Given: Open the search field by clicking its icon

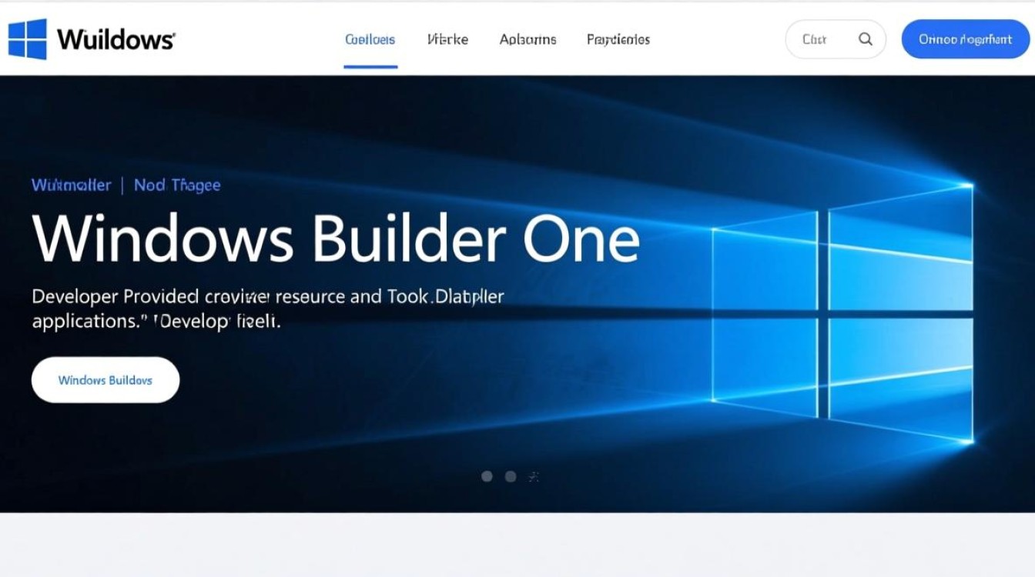Looking at the screenshot, I should [x=865, y=38].
